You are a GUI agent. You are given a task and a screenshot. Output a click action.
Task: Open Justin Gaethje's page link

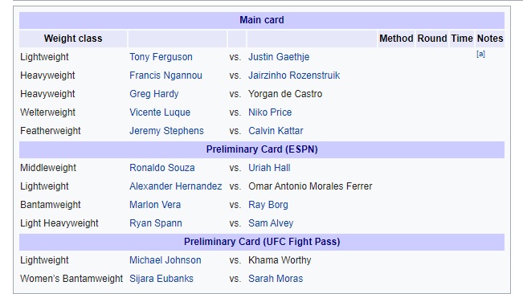coord(279,57)
